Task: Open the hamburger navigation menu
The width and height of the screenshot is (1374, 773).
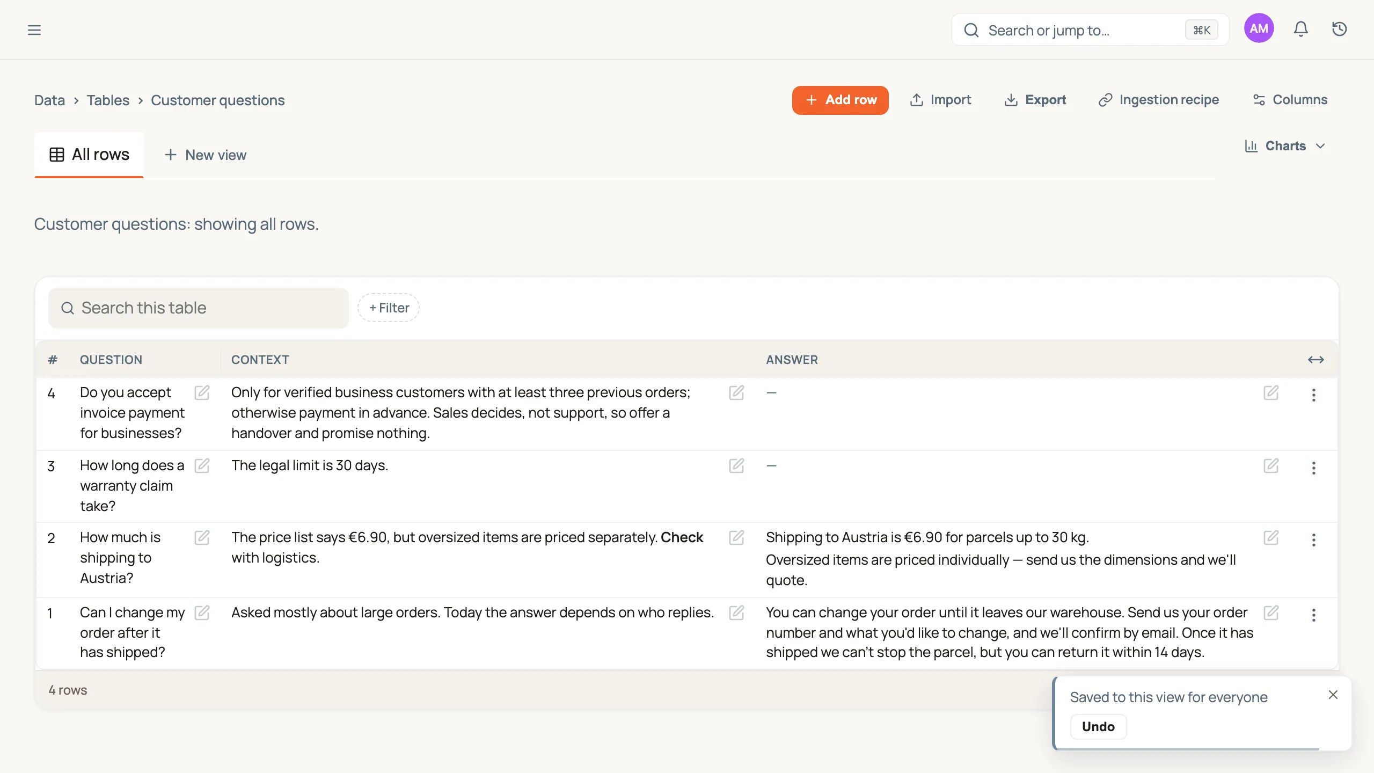Action: pos(34,30)
